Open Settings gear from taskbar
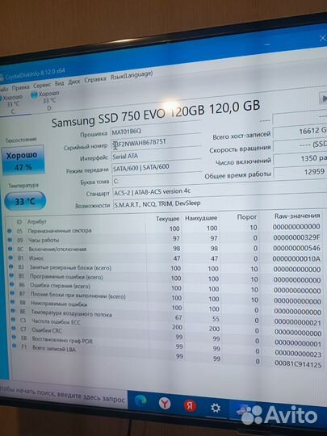The image size is (327, 436). coord(216,409)
